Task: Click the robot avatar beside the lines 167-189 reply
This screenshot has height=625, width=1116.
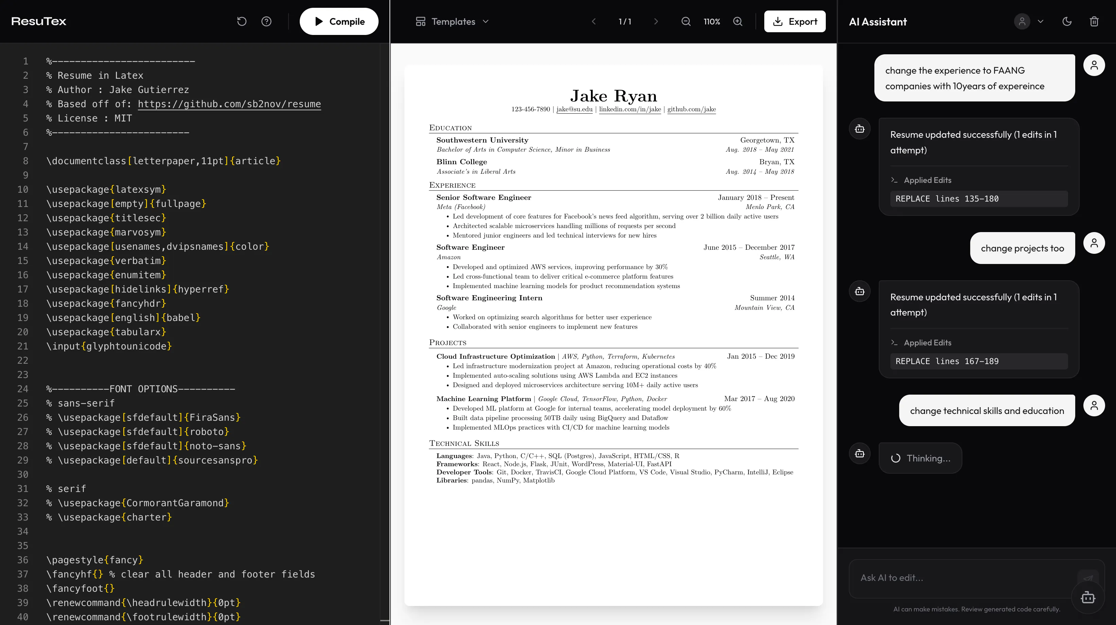Action: (x=859, y=291)
